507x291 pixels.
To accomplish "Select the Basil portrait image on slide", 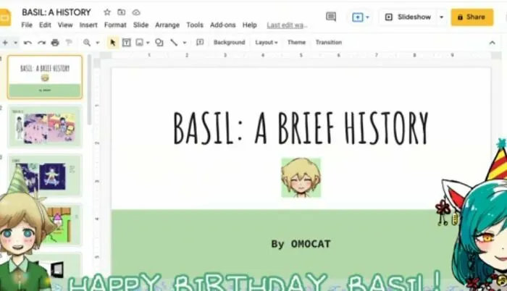I will pyautogui.click(x=301, y=177).
